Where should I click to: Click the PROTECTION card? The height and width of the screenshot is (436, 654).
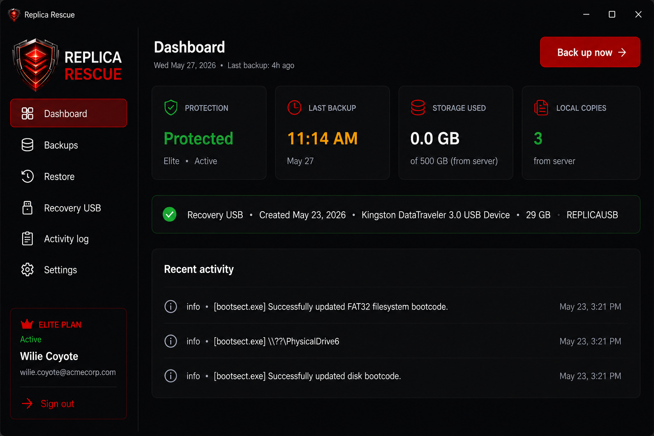[209, 132]
